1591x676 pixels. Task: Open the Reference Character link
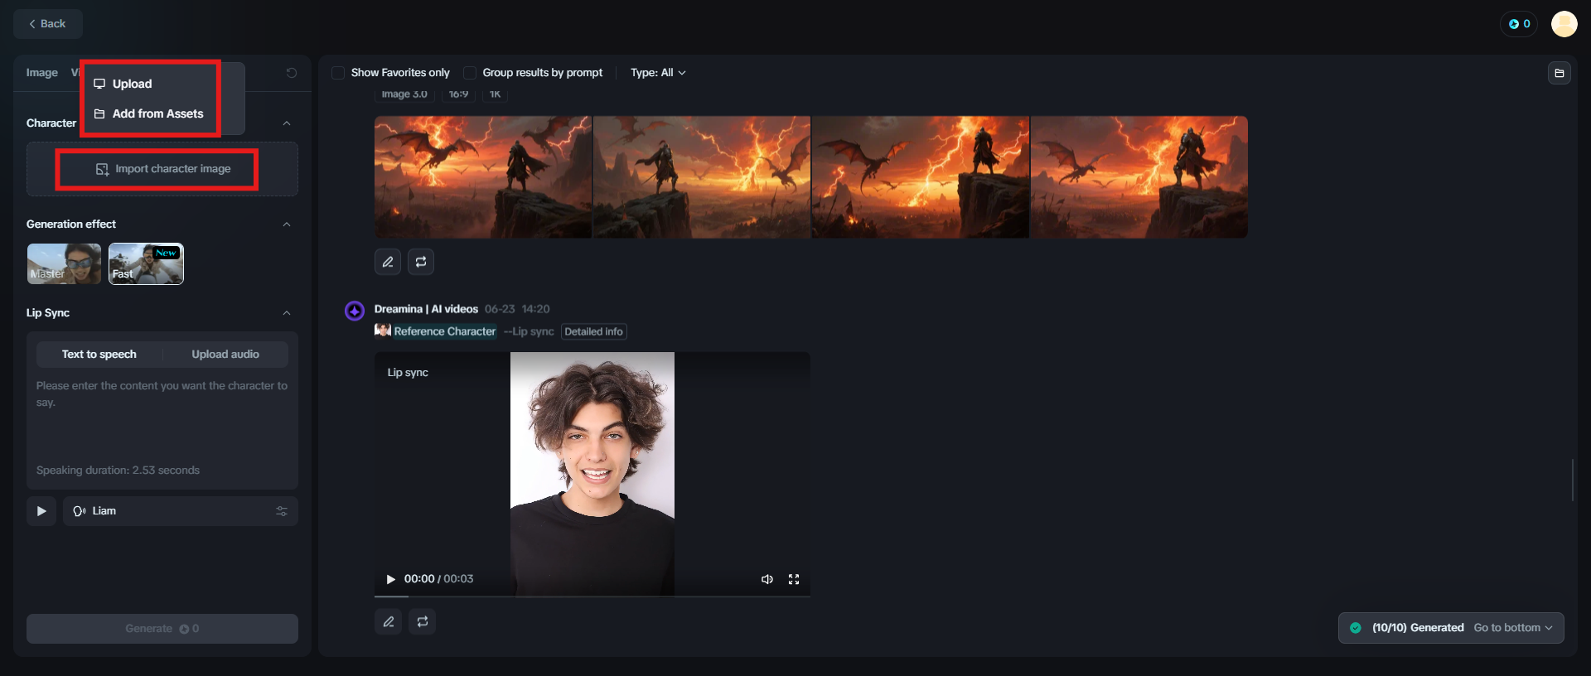[445, 331]
